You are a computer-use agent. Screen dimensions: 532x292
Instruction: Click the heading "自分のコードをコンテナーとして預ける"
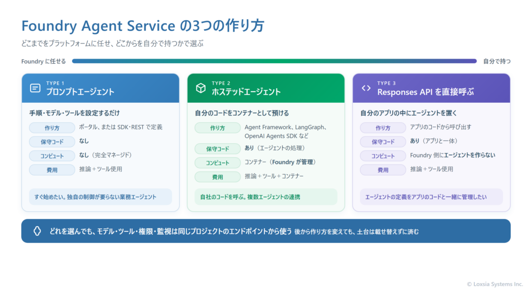242,113
